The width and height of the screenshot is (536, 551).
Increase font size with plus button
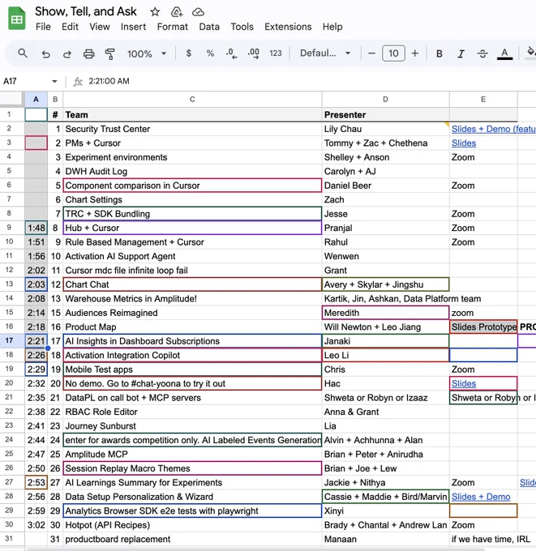[415, 53]
